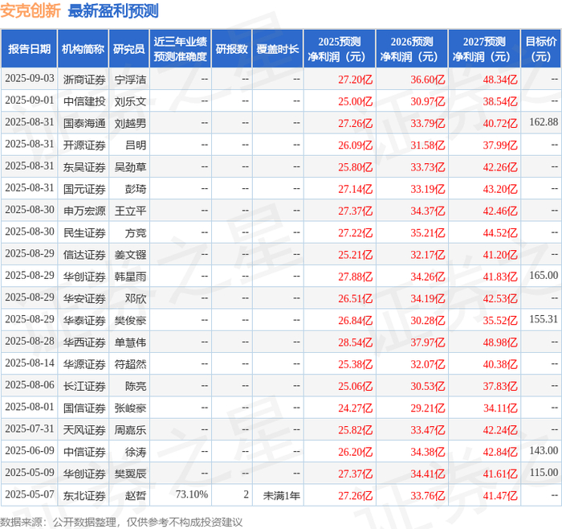Click target price 165.00

544,275
